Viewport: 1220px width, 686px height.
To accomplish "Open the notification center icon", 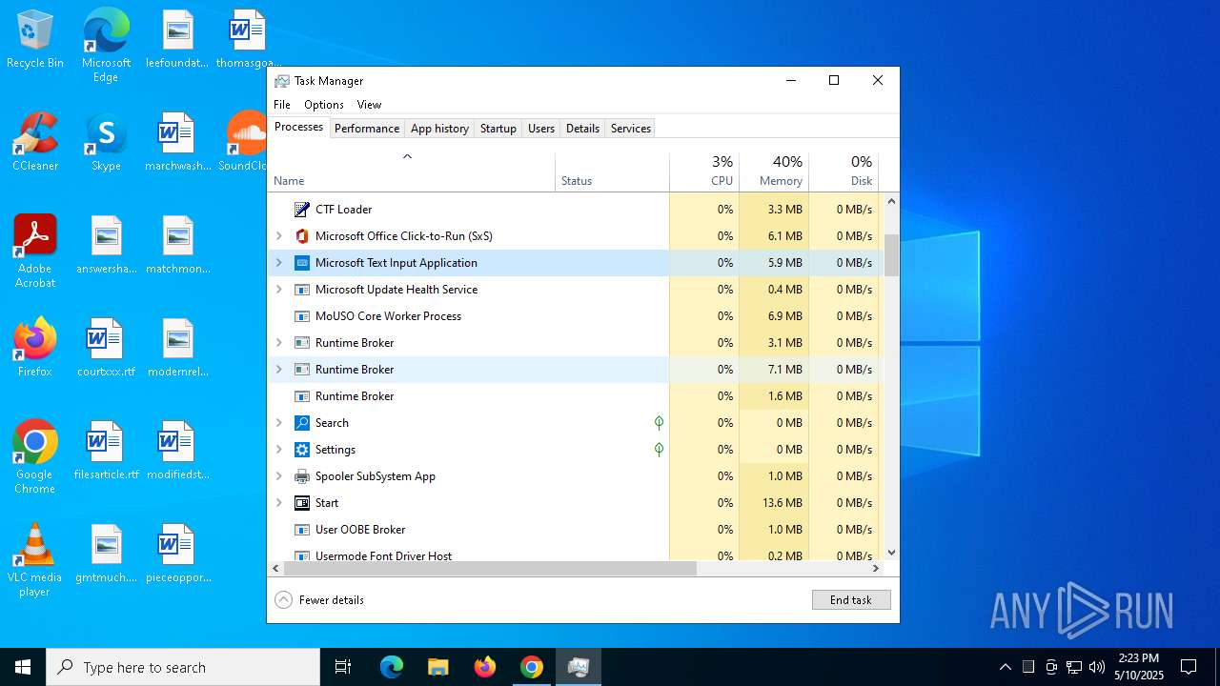I will (x=1189, y=667).
